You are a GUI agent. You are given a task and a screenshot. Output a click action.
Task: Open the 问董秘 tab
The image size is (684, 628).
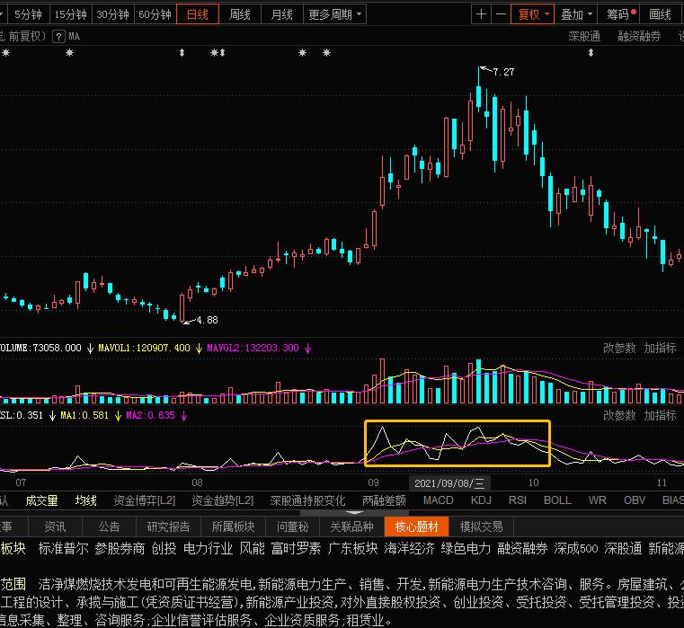(293, 526)
